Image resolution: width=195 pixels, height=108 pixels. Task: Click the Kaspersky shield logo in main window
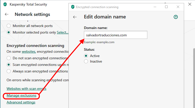coord(5,4)
